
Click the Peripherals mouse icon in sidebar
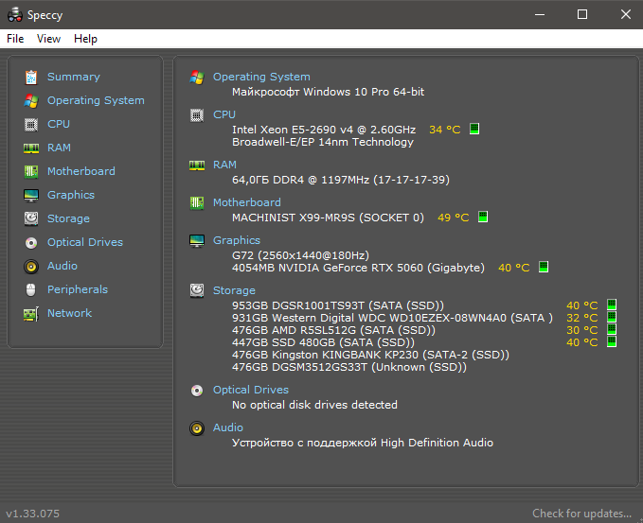tap(31, 290)
